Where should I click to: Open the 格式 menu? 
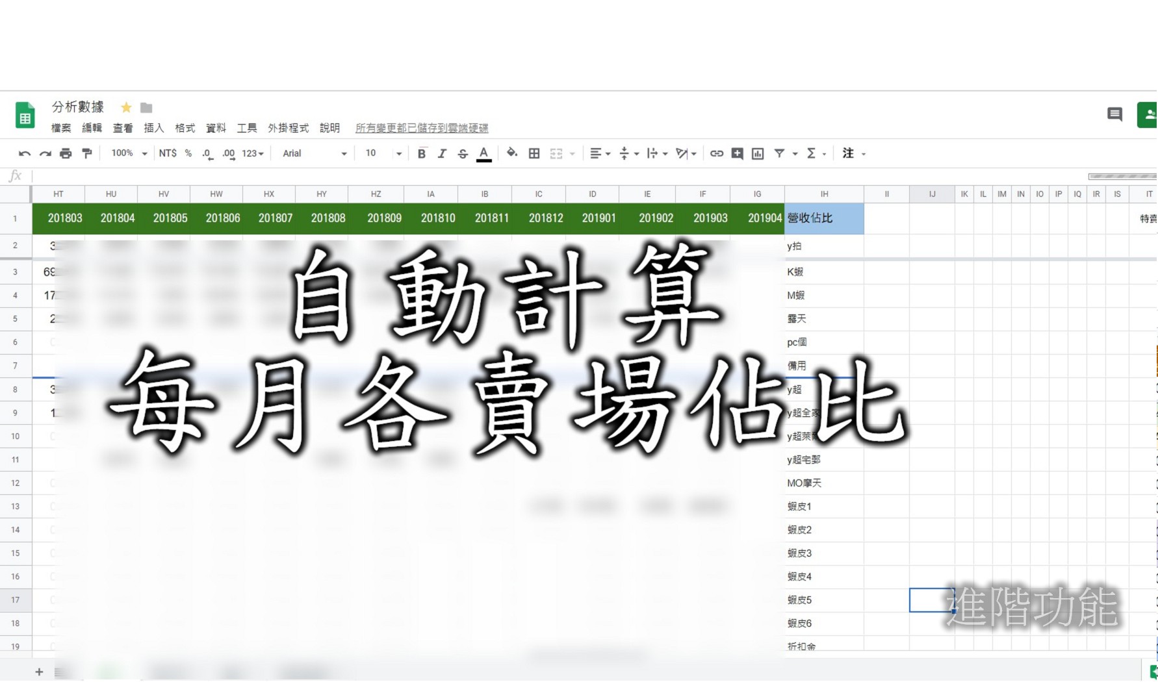click(185, 128)
